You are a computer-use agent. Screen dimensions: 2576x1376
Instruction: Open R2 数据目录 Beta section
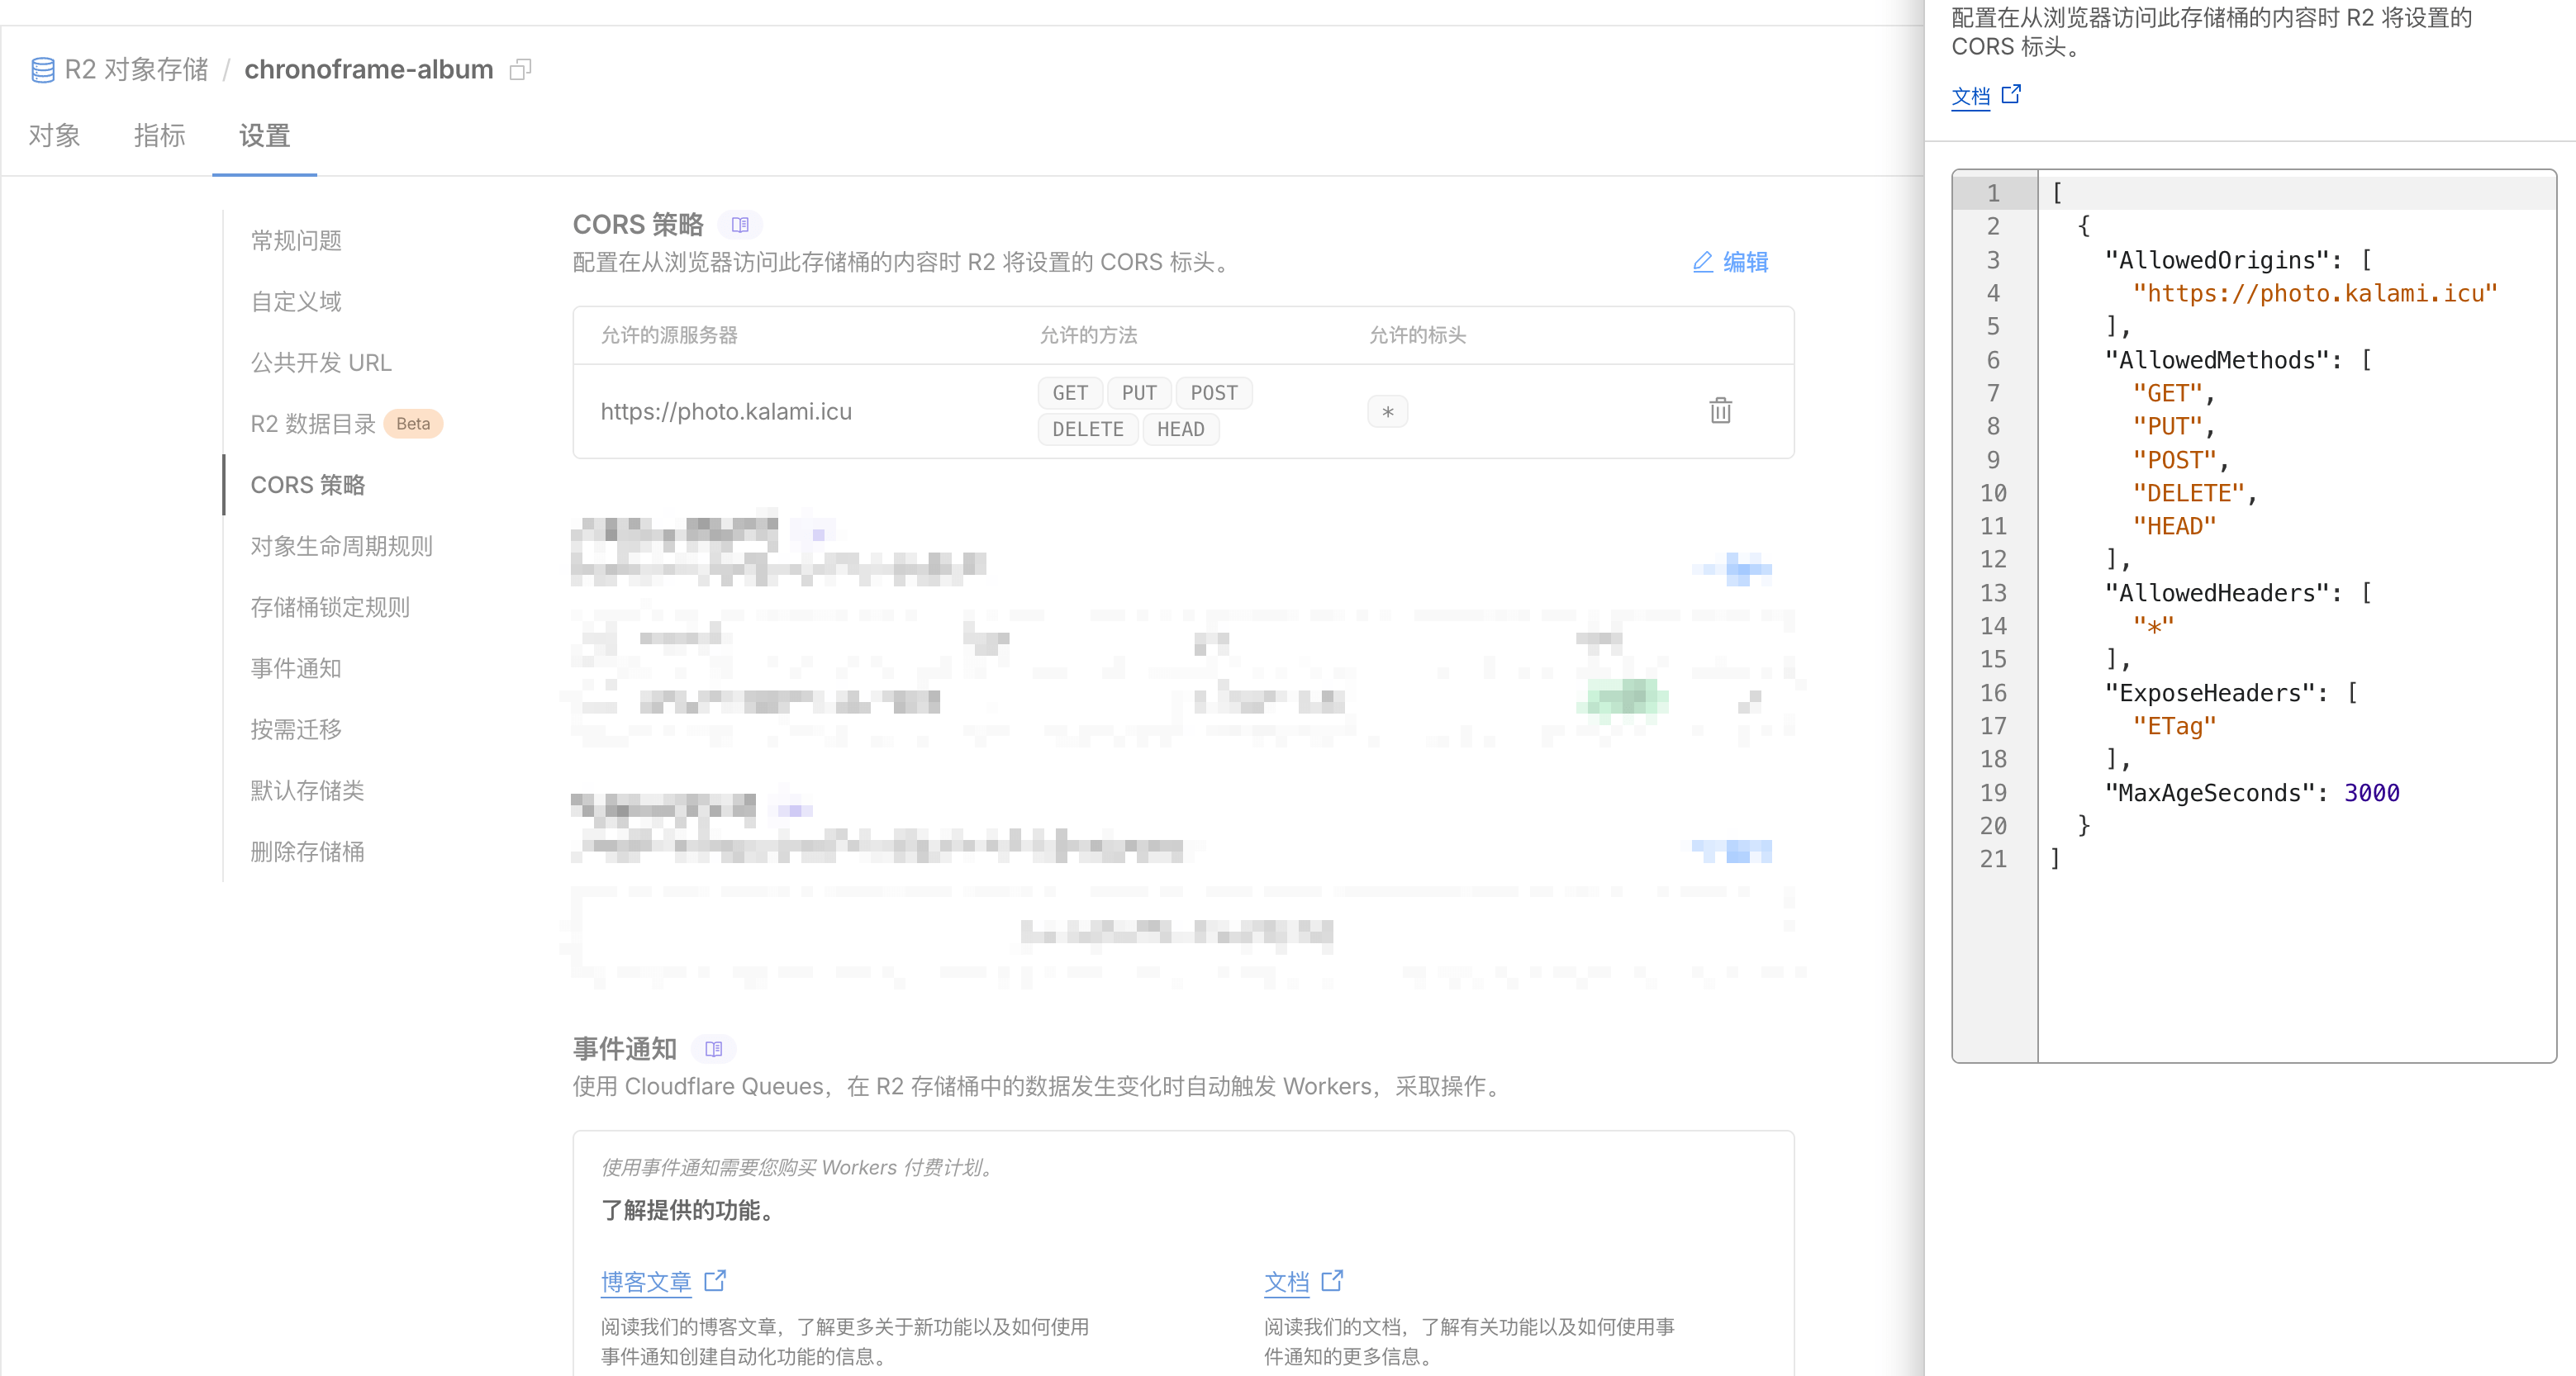313,423
